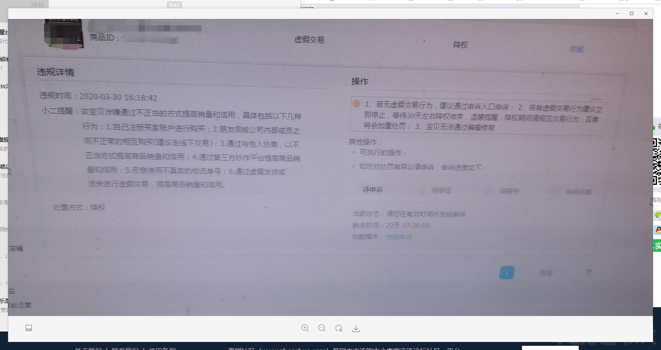Click the 待申诉 step in appeal progress
The height and width of the screenshot is (350, 661).
(373, 190)
